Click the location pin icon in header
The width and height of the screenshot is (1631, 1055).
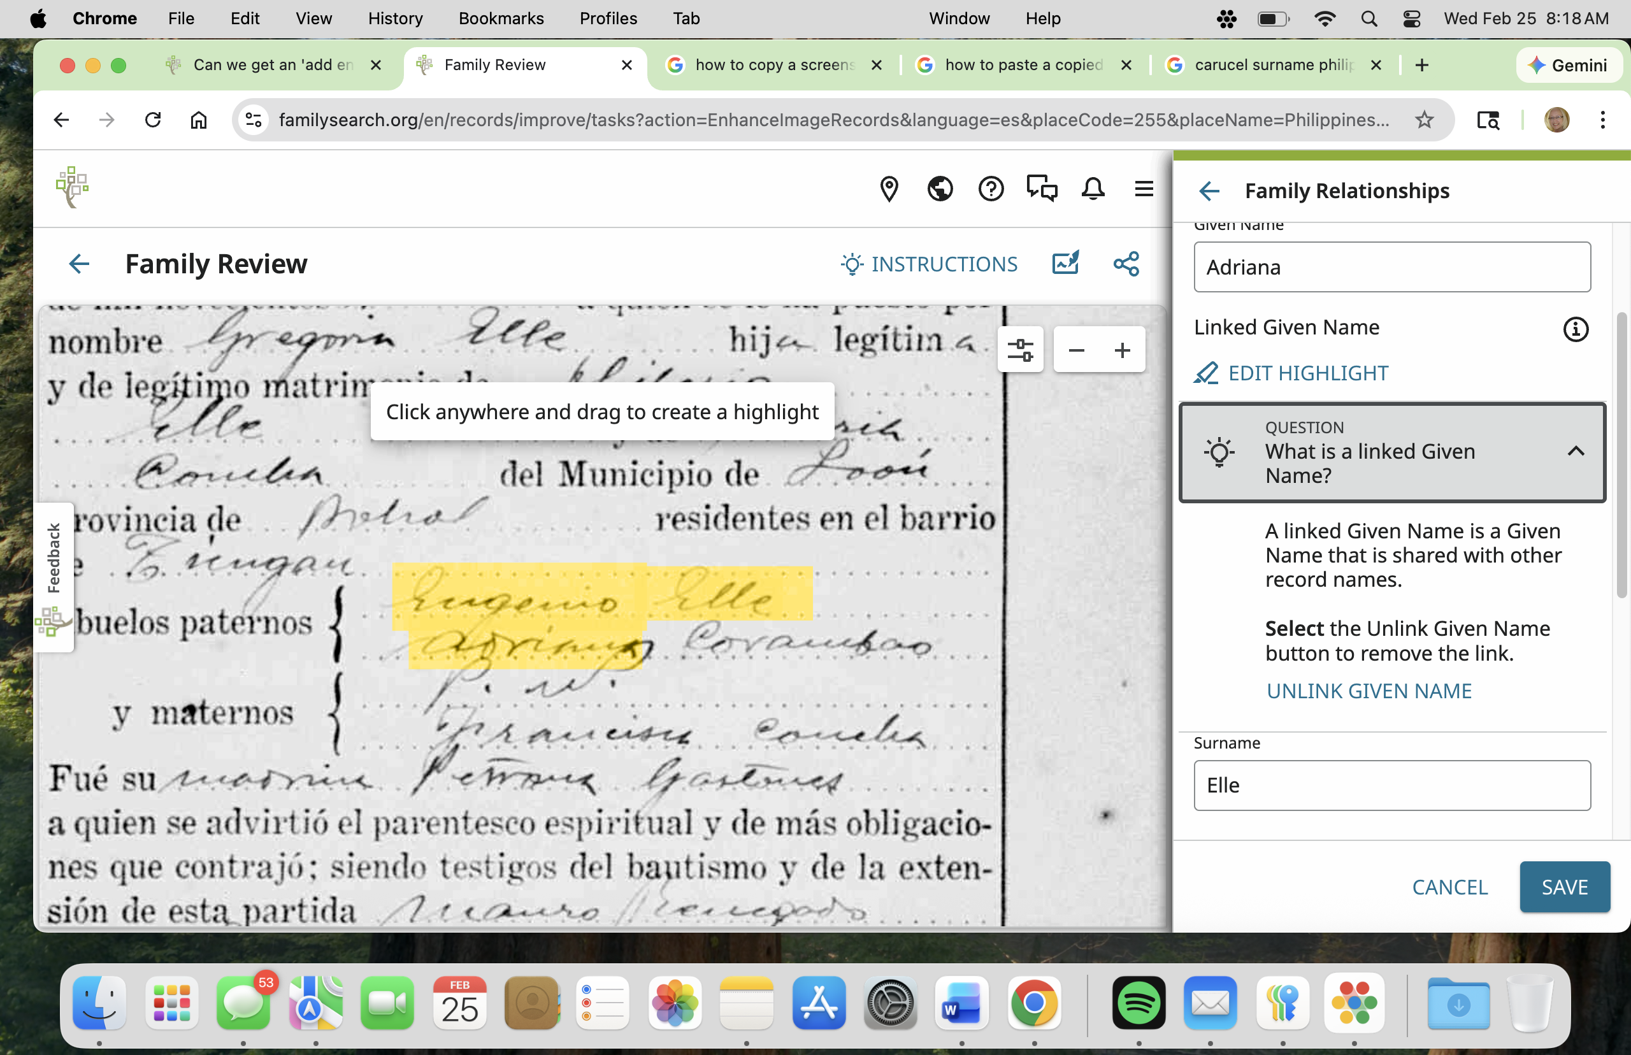(x=889, y=189)
